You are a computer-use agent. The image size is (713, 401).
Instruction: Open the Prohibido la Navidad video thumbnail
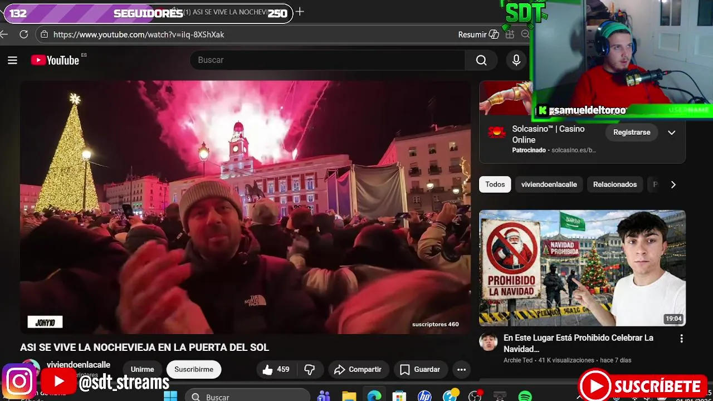coord(582,268)
